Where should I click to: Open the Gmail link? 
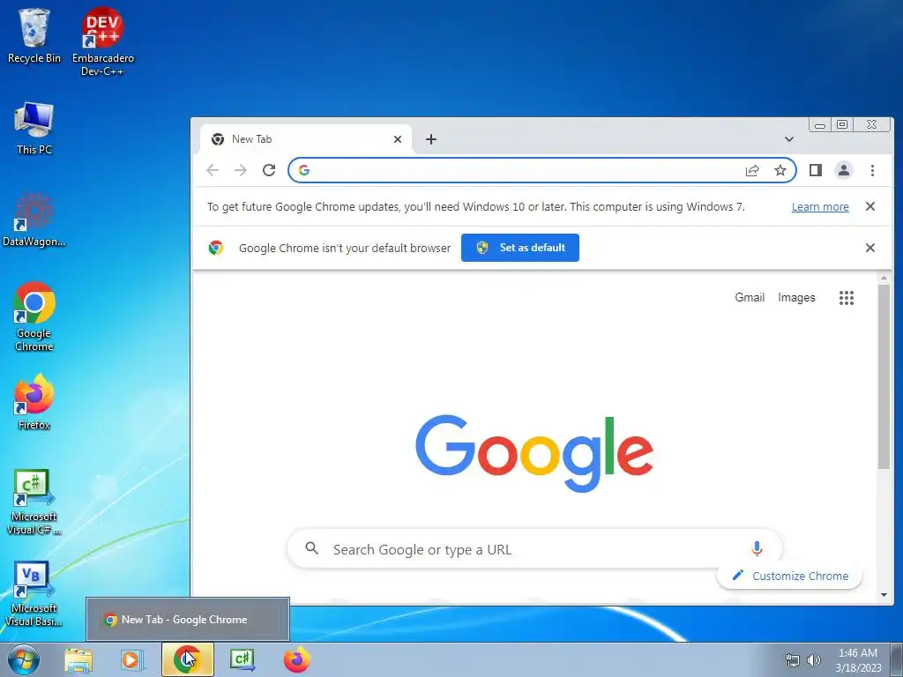750,298
